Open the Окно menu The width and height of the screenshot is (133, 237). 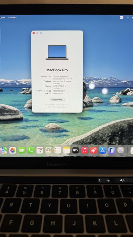pyautogui.click(x=2, y=18)
